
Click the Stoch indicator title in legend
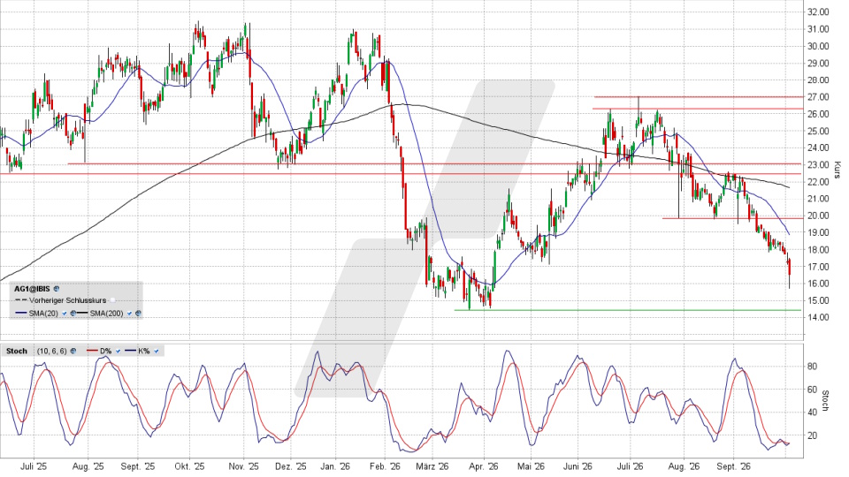click(17, 351)
